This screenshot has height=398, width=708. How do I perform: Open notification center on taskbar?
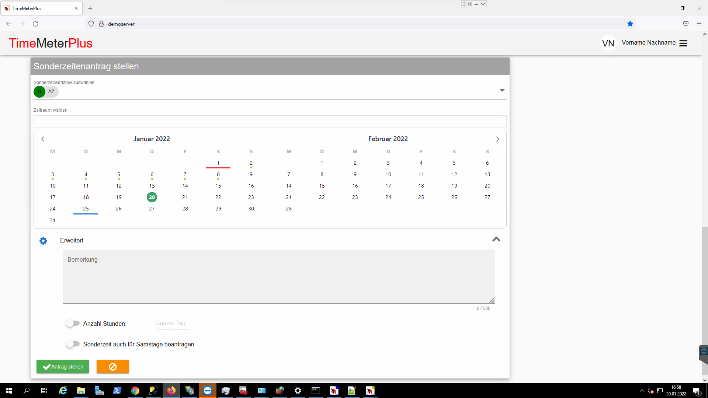tap(697, 391)
